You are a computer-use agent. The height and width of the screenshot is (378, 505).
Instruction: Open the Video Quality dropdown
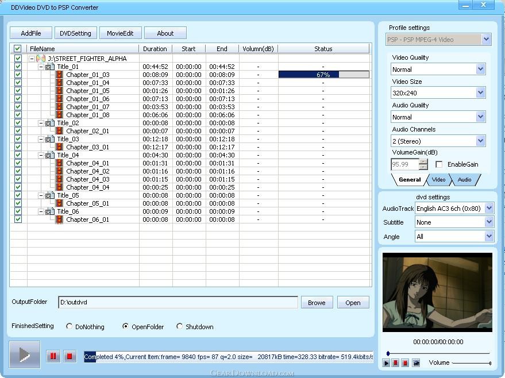[x=480, y=69]
